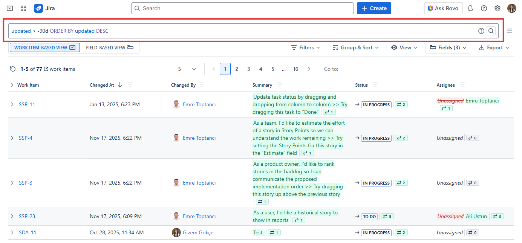Image resolution: width=522 pixels, height=243 pixels.
Task: Open notifications bell
Action: pos(470,8)
